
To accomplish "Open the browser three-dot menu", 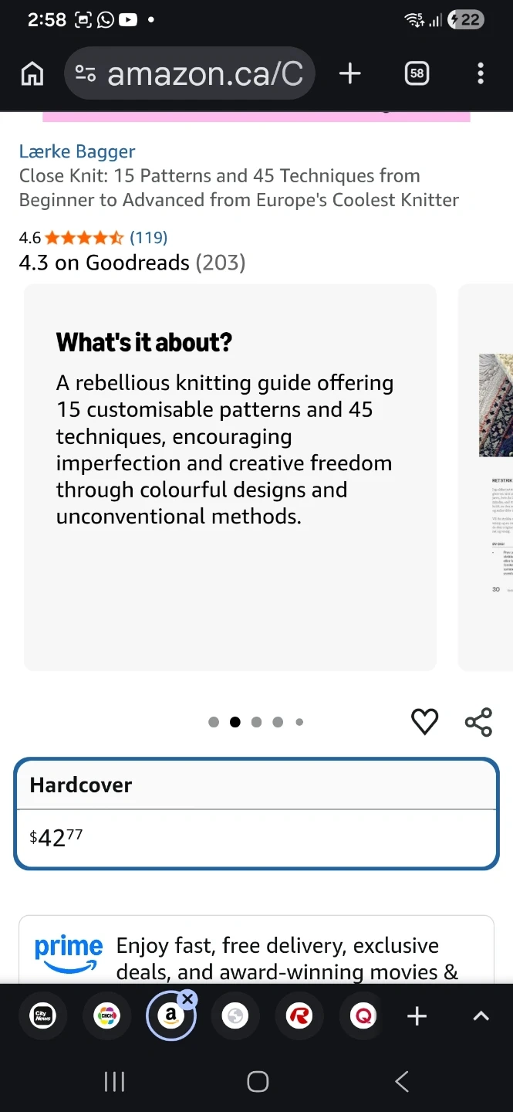I will (481, 74).
